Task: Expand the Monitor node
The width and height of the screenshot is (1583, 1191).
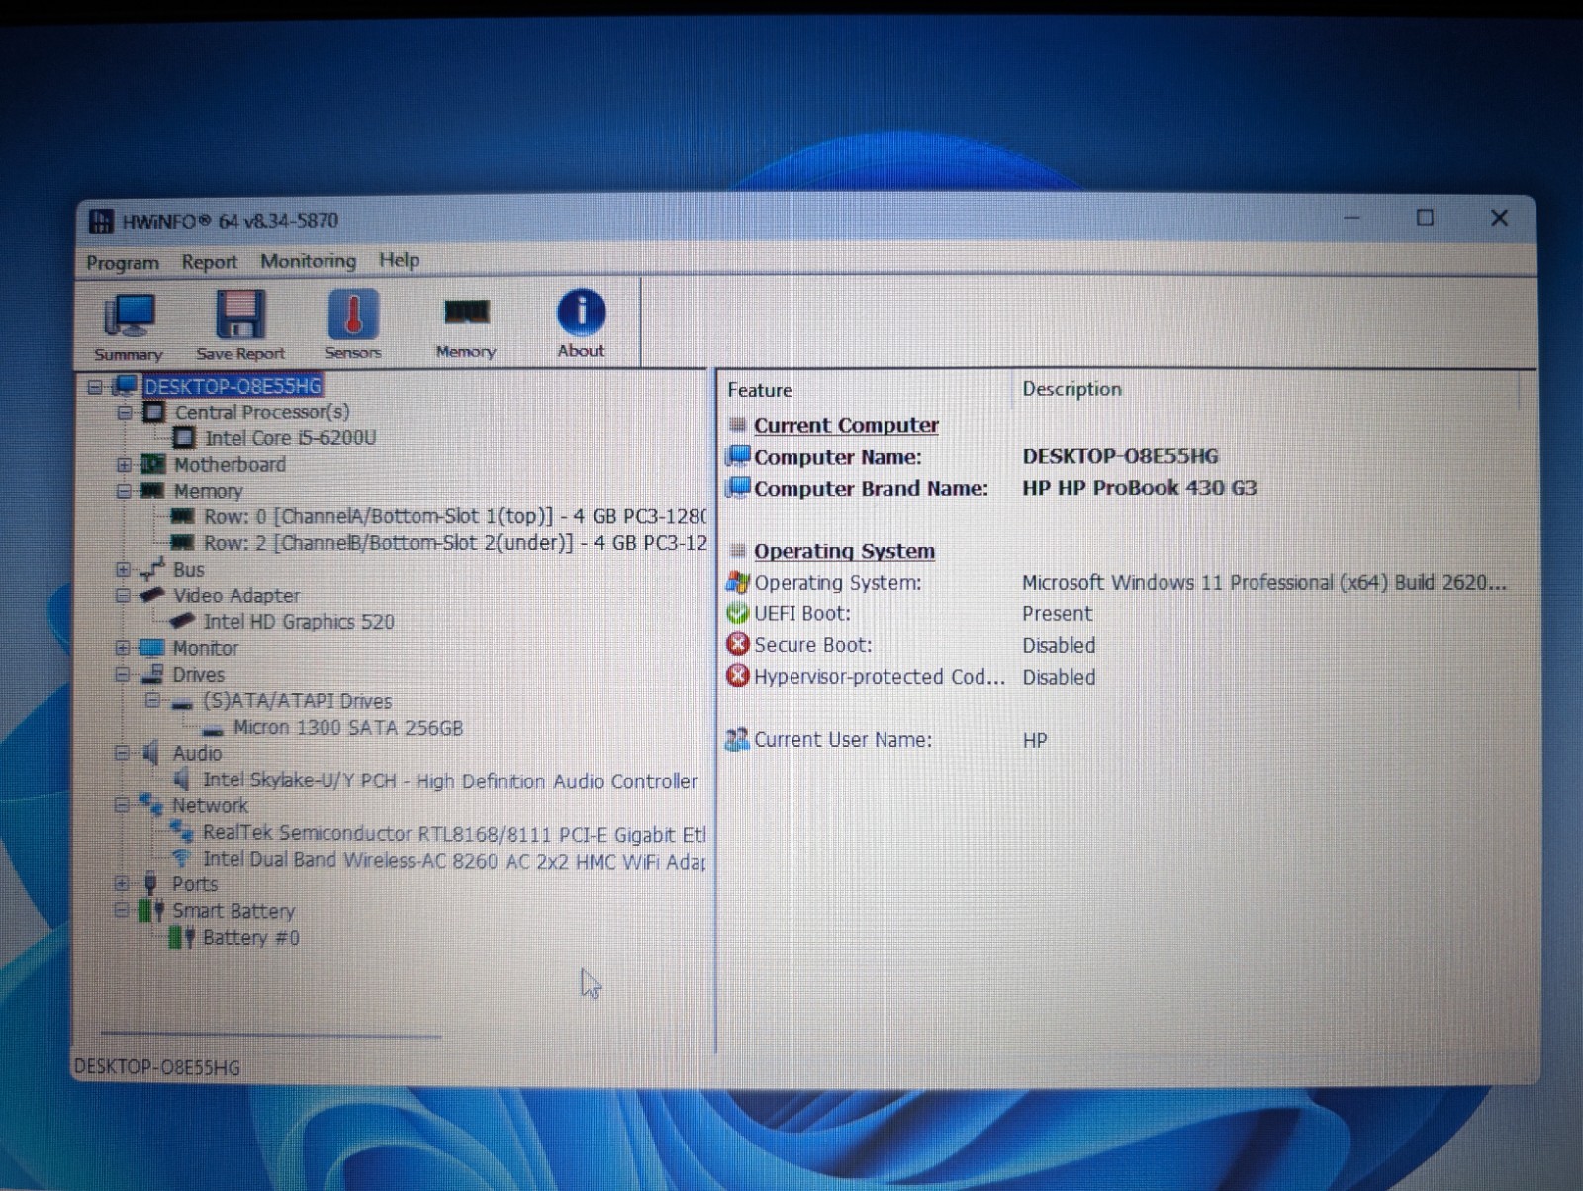Action: click(123, 648)
